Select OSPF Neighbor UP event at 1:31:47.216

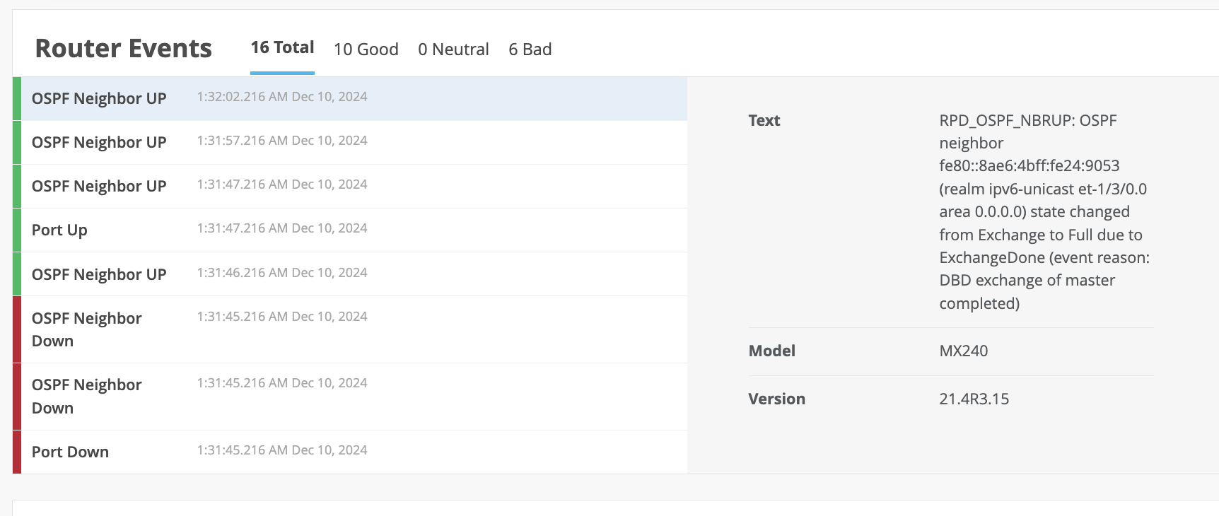point(354,186)
